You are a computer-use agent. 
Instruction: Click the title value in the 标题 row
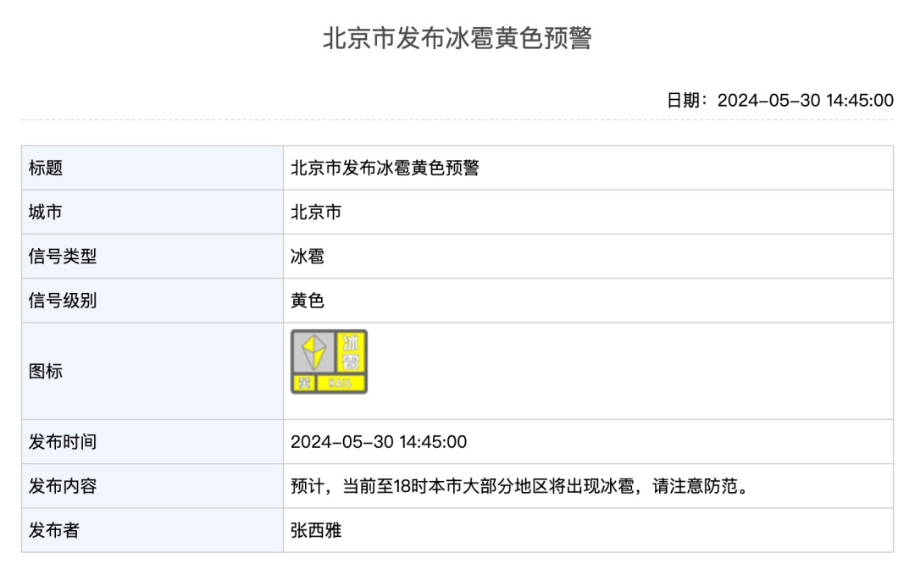(x=385, y=168)
